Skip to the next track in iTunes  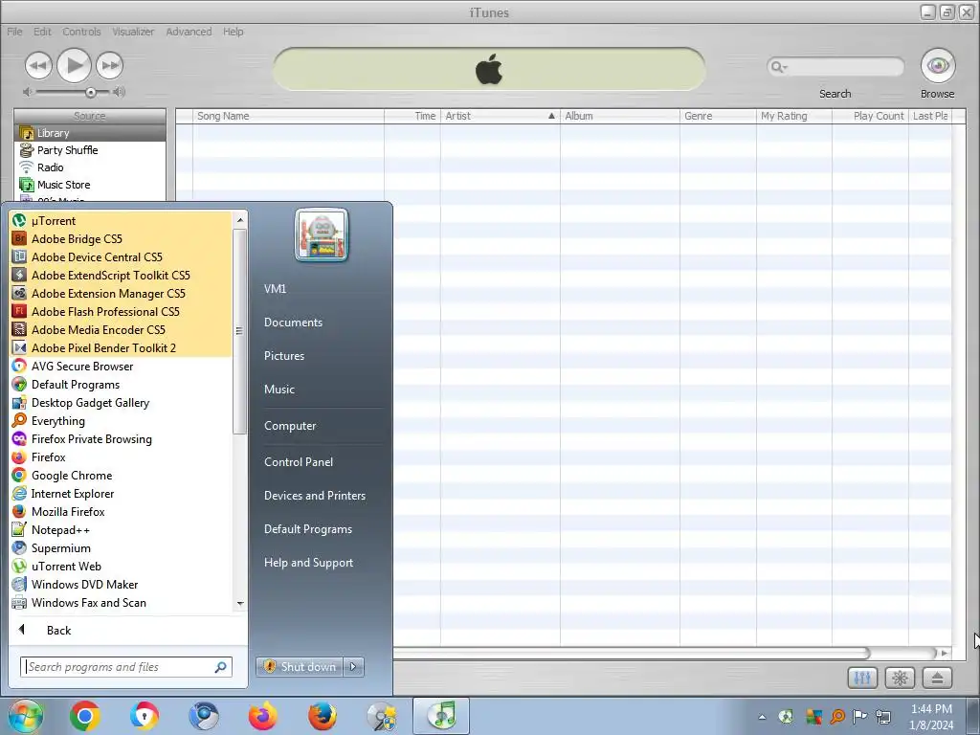click(x=109, y=65)
